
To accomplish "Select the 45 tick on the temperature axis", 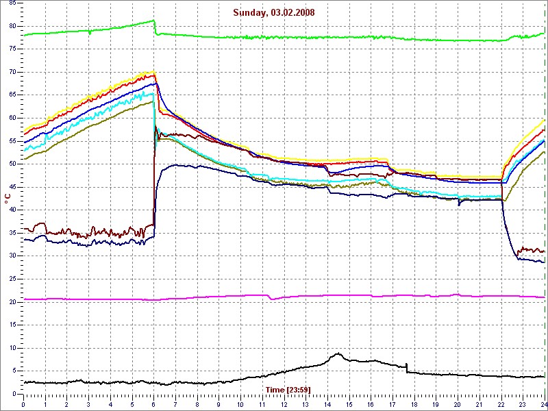I will pyautogui.click(x=12, y=187).
